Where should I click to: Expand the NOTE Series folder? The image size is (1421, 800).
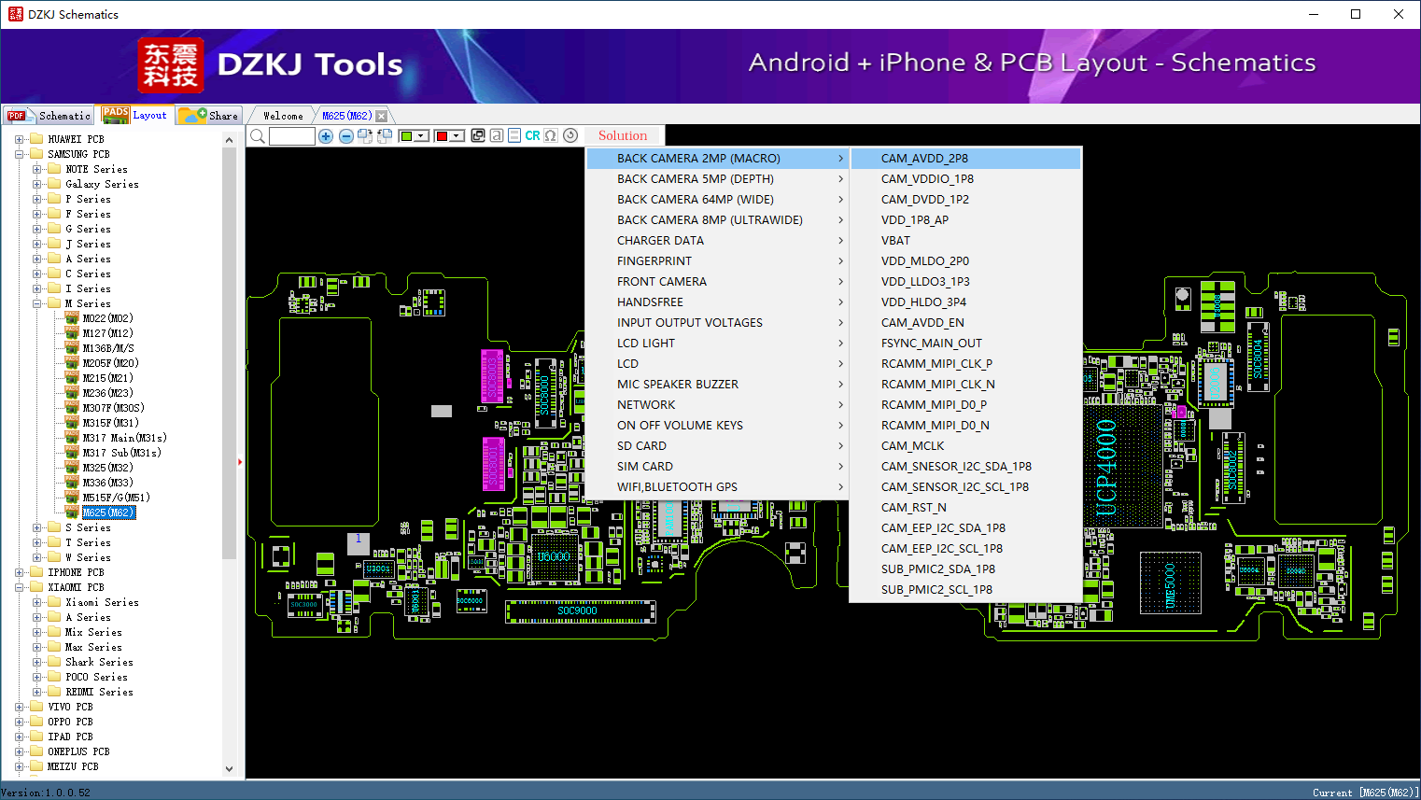click(x=37, y=169)
